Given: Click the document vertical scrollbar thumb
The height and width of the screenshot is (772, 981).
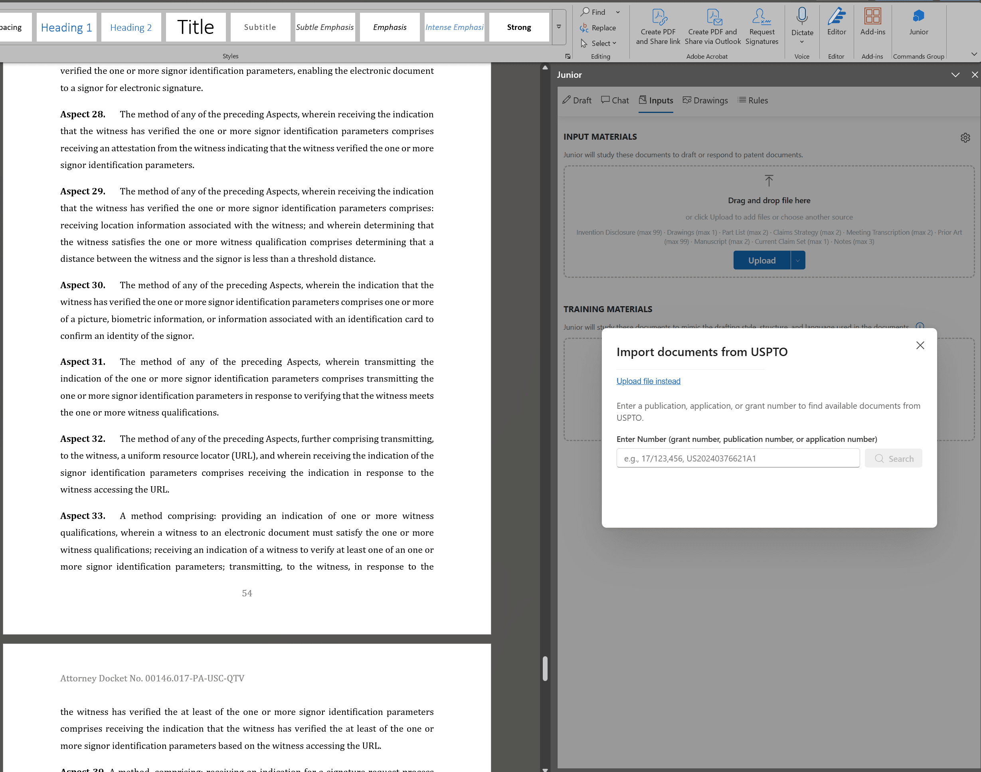Looking at the screenshot, I should point(545,668).
